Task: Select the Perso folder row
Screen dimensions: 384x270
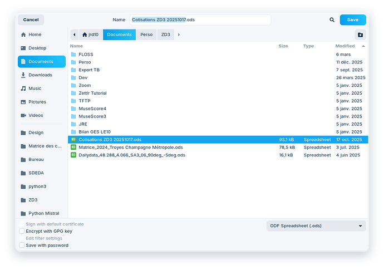Action: [218, 62]
